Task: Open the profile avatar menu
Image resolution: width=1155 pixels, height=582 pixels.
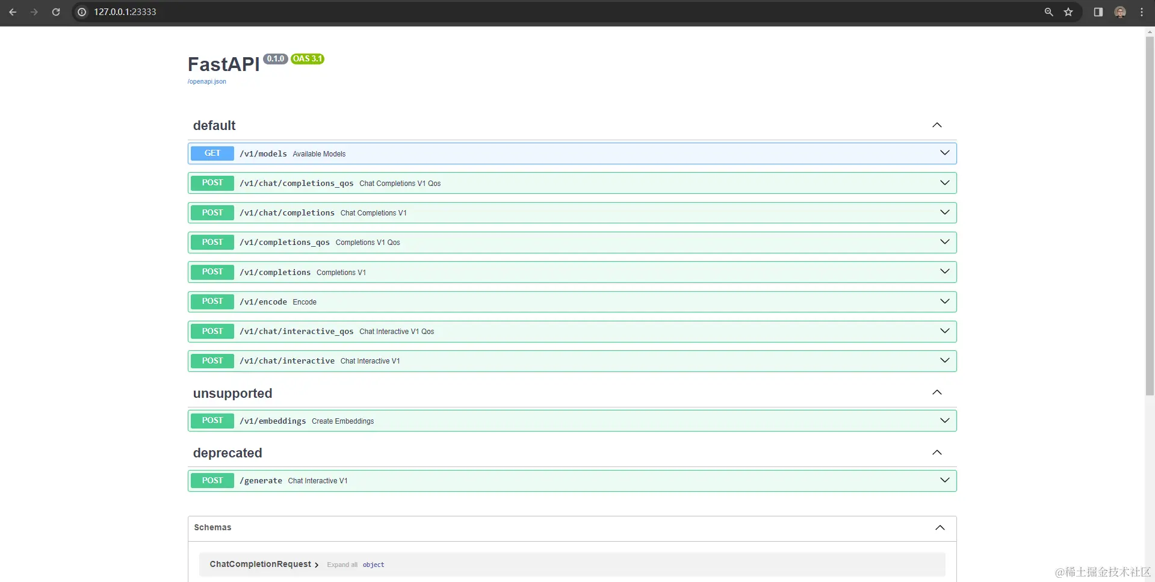Action: [x=1120, y=12]
